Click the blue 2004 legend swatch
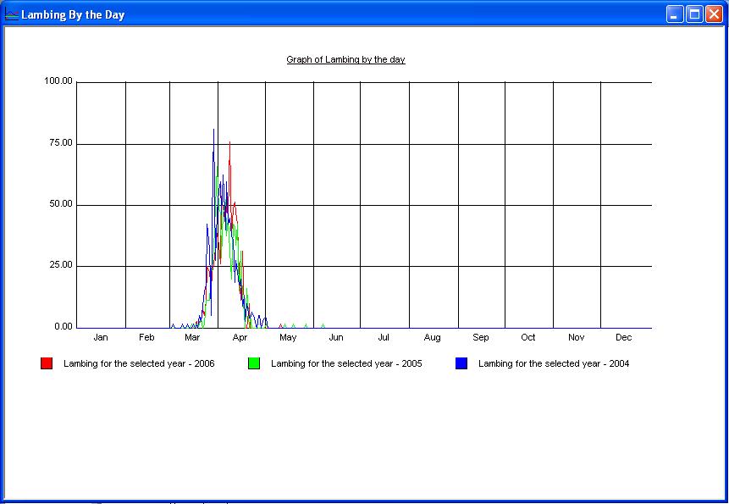 (x=461, y=363)
